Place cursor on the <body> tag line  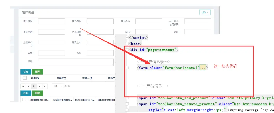click(x=135, y=44)
